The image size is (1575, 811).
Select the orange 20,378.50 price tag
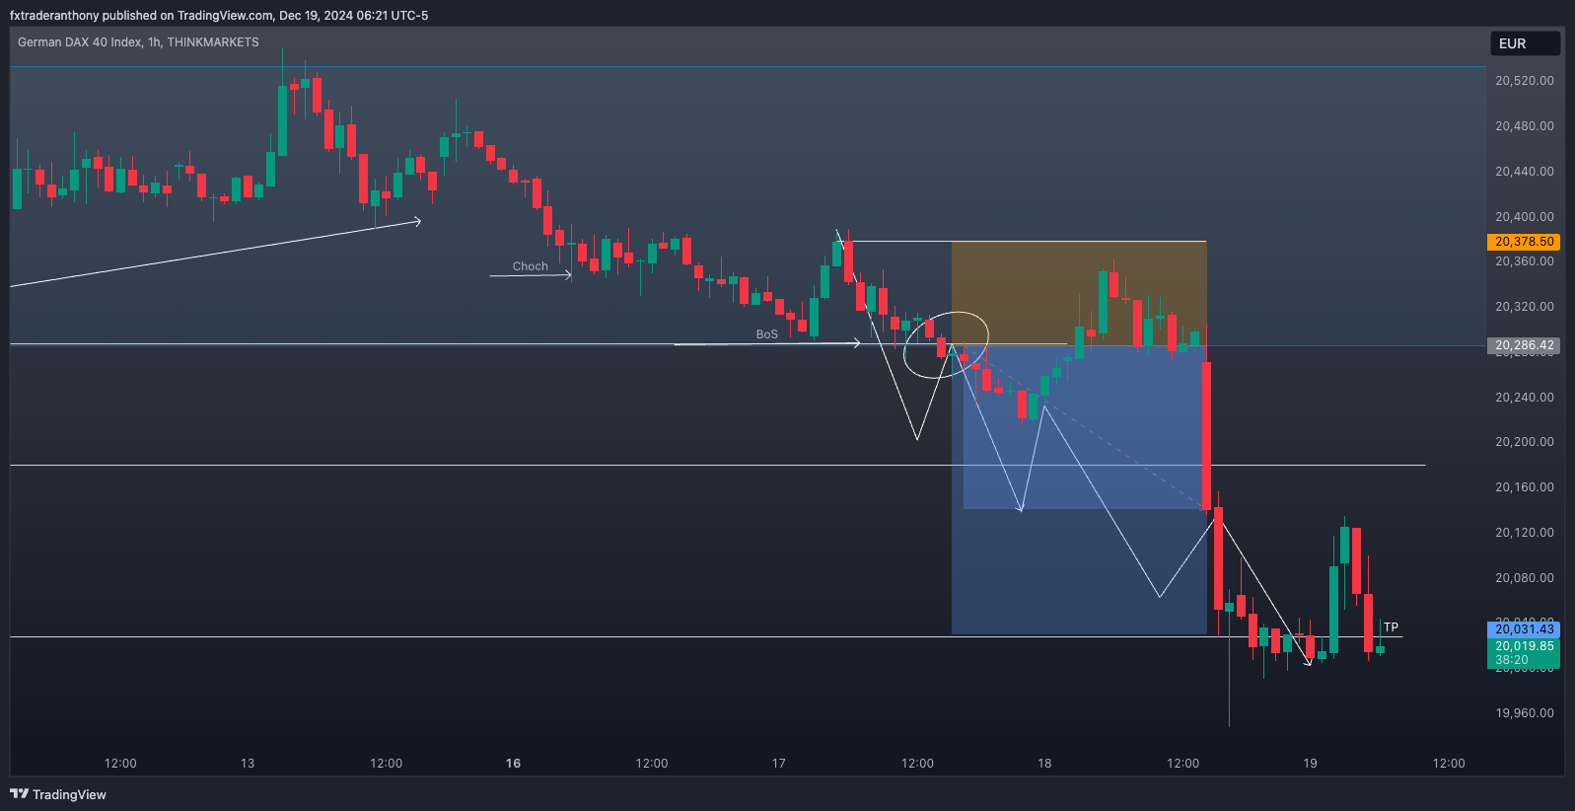(1524, 242)
